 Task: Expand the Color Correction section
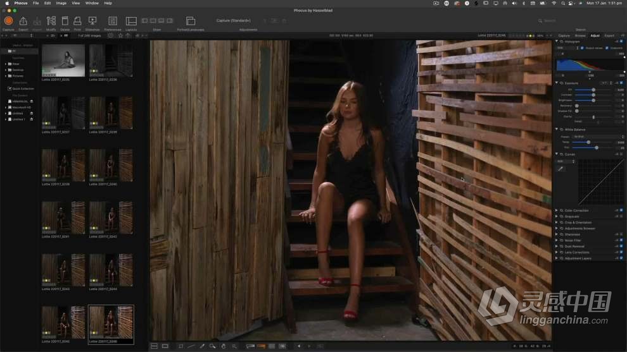pyautogui.click(x=557, y=210)
